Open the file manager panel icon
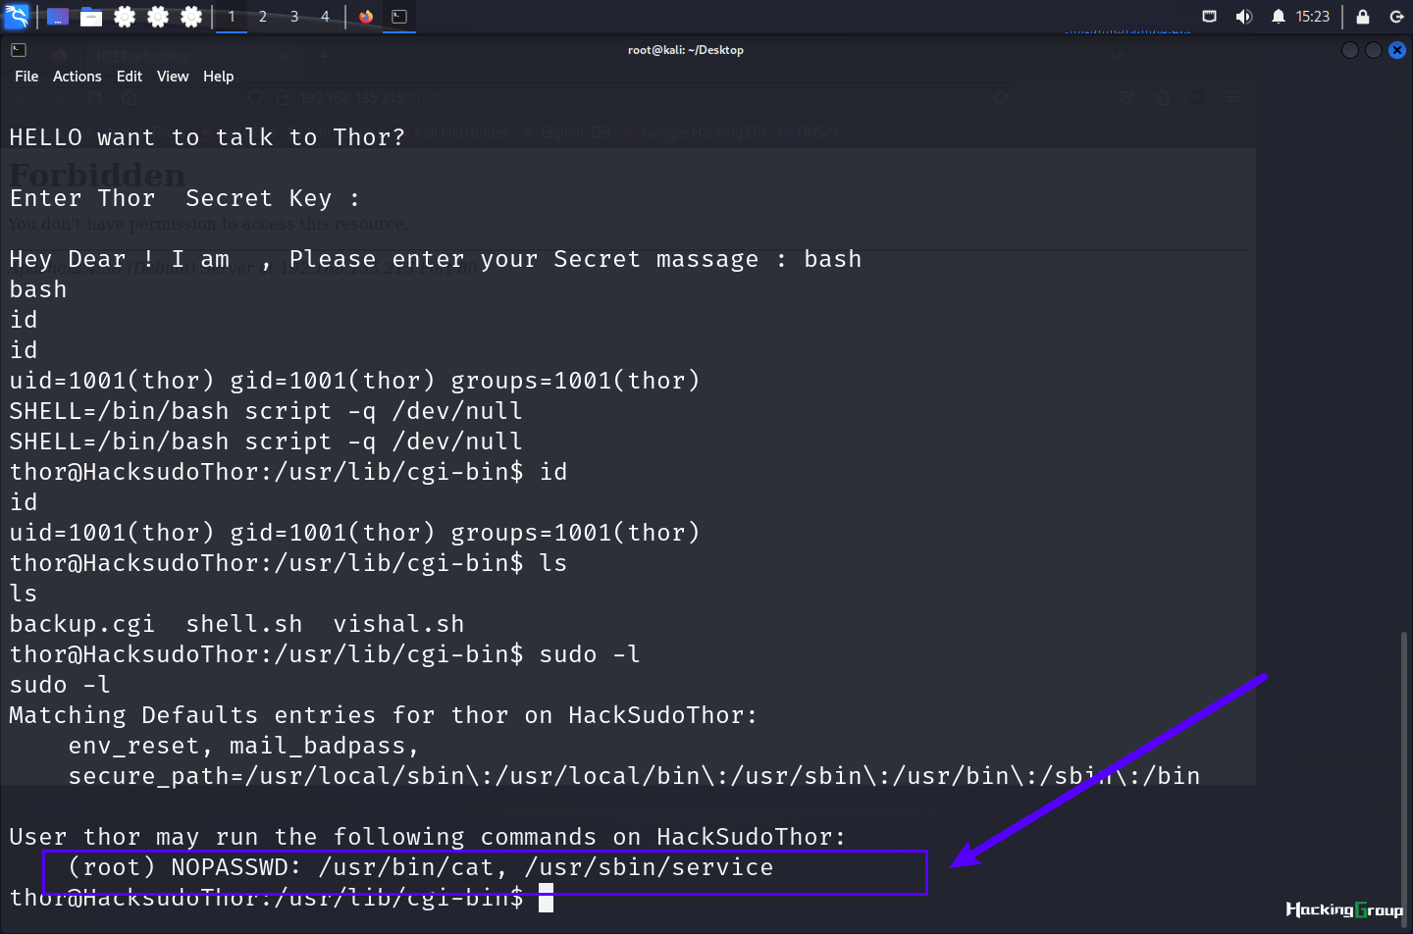 pyautogui.click(x=91, y=17)
